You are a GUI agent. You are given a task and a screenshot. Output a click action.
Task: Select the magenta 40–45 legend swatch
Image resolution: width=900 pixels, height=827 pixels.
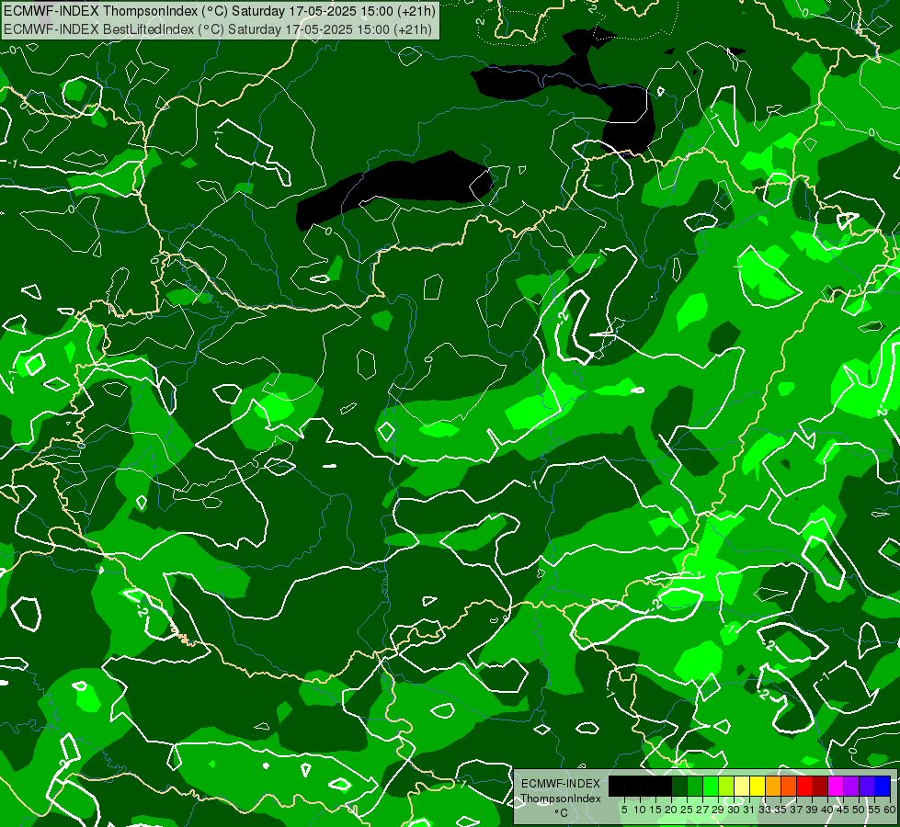pyautogui.click(x=836, y=786)
